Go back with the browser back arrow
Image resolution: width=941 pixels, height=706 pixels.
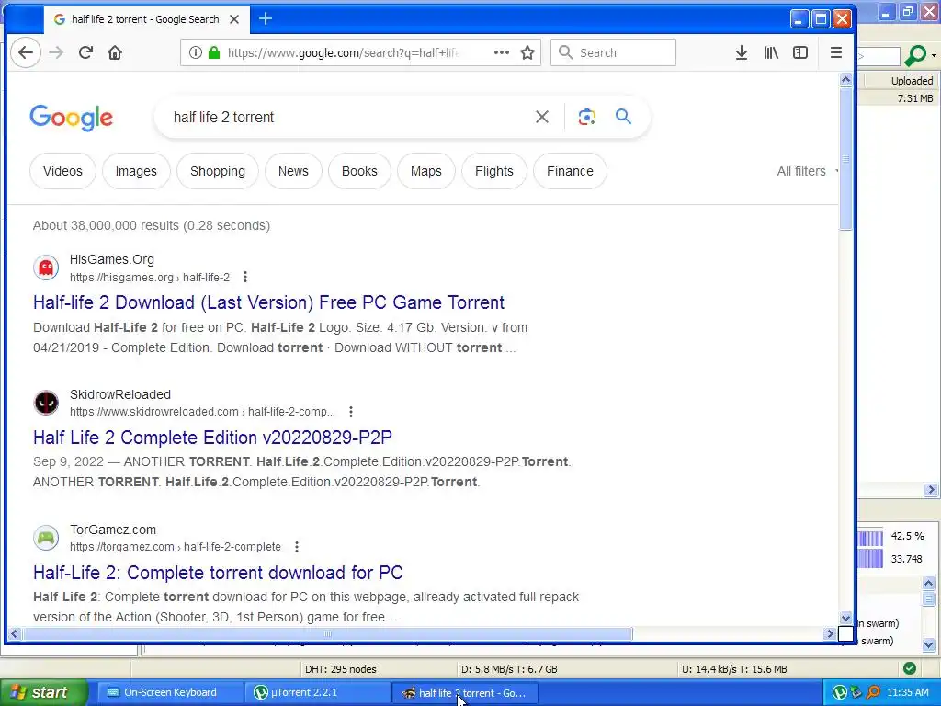click(25, 52)
